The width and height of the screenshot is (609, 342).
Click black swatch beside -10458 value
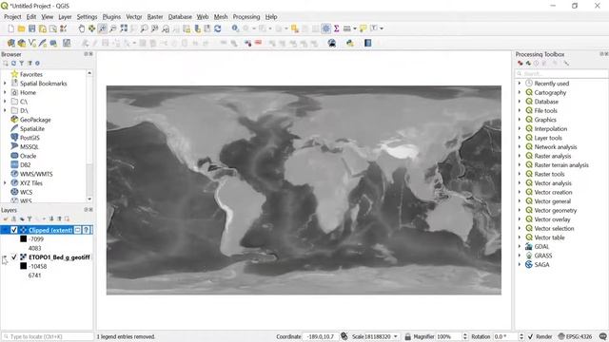tap(23, 266)
